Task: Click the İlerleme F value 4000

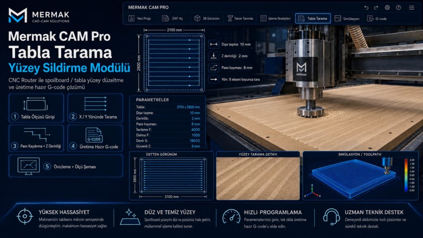Action: coord(195,129)
